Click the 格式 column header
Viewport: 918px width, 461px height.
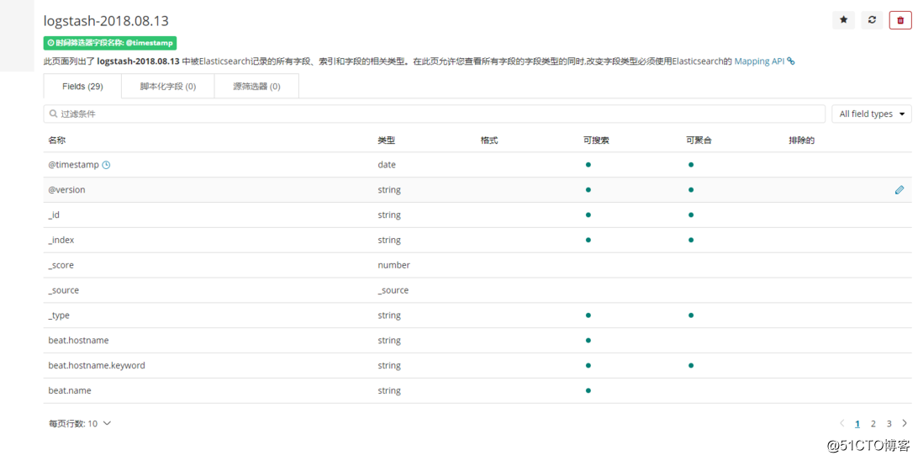click(489, 140)
